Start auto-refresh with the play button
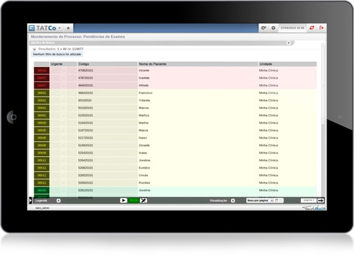The width and height of the screenshot is (354, 256). (x=123, y=200)
